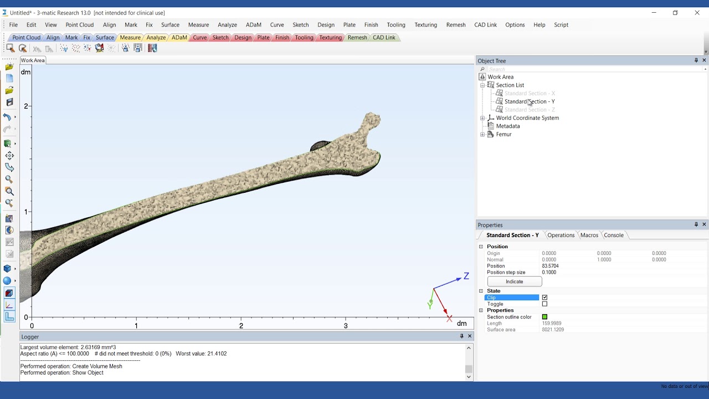
Task: Collapse the Position properties group
Action: point(481,247)
